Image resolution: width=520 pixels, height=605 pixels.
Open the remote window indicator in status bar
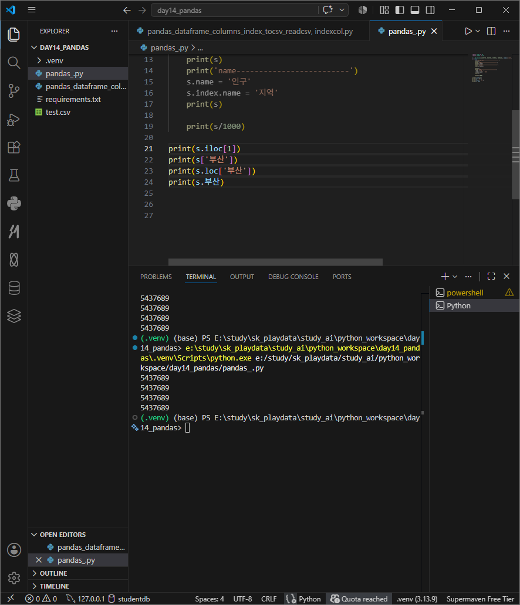(11, 599)
